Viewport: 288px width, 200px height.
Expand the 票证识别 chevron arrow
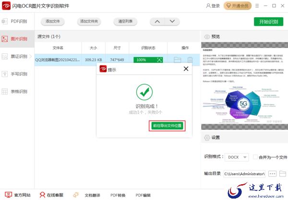click(31, 56)
